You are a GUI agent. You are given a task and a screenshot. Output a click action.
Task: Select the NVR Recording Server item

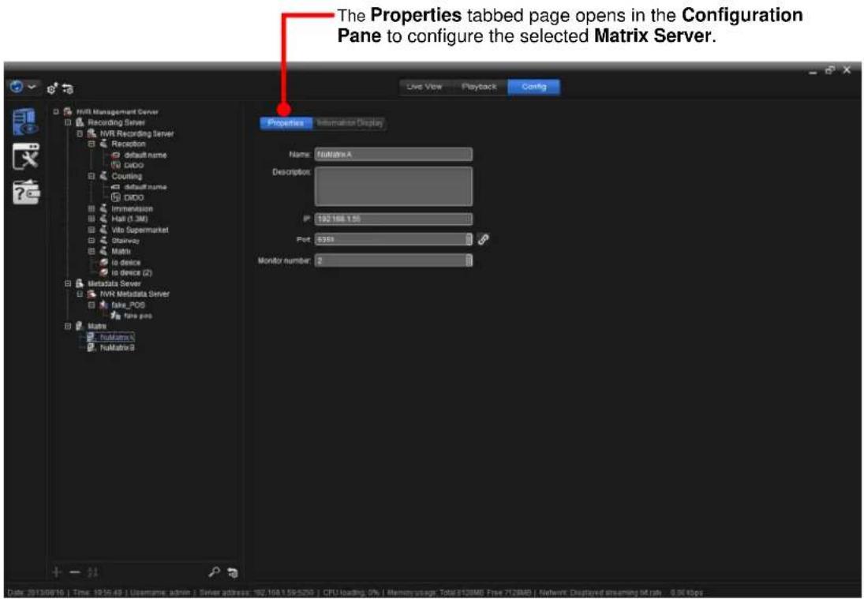click(137, 133)
